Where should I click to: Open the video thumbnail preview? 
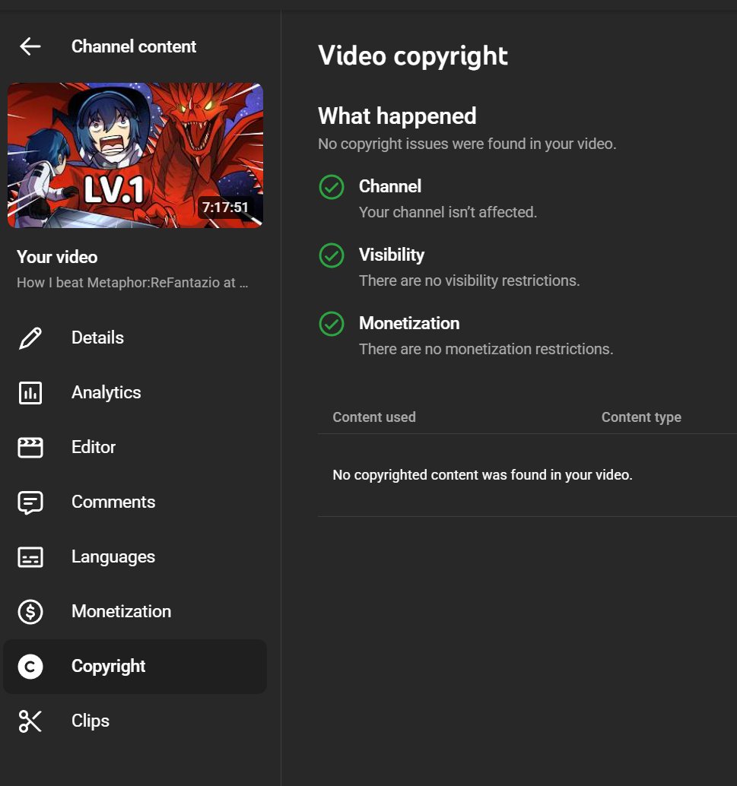click(135, 155)
